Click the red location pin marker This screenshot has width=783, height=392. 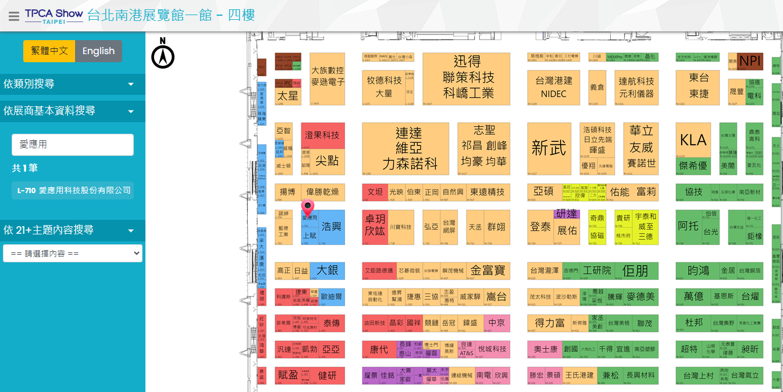308,209
